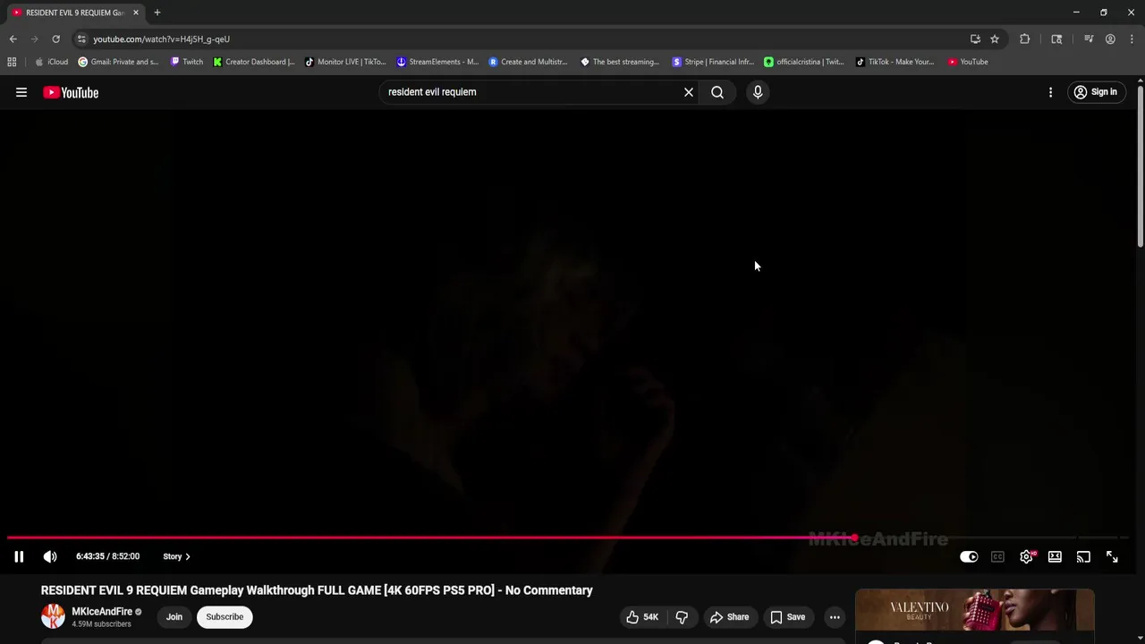Viewport: 1145px width, 644px height.
Task: Open the Create and Multistream bookmark
Action: (x=528, y=62)
